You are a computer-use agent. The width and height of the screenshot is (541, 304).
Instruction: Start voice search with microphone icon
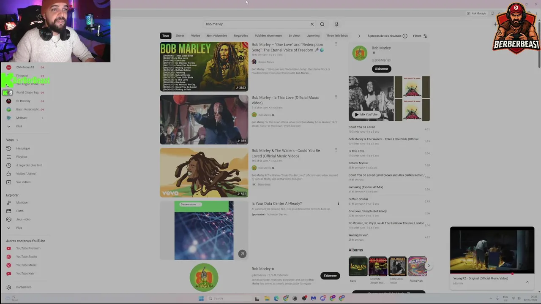[x=336, y=24]
